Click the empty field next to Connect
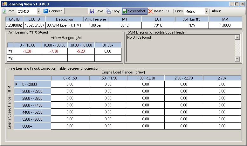This screenshot has height=146, width=247. 76,11
